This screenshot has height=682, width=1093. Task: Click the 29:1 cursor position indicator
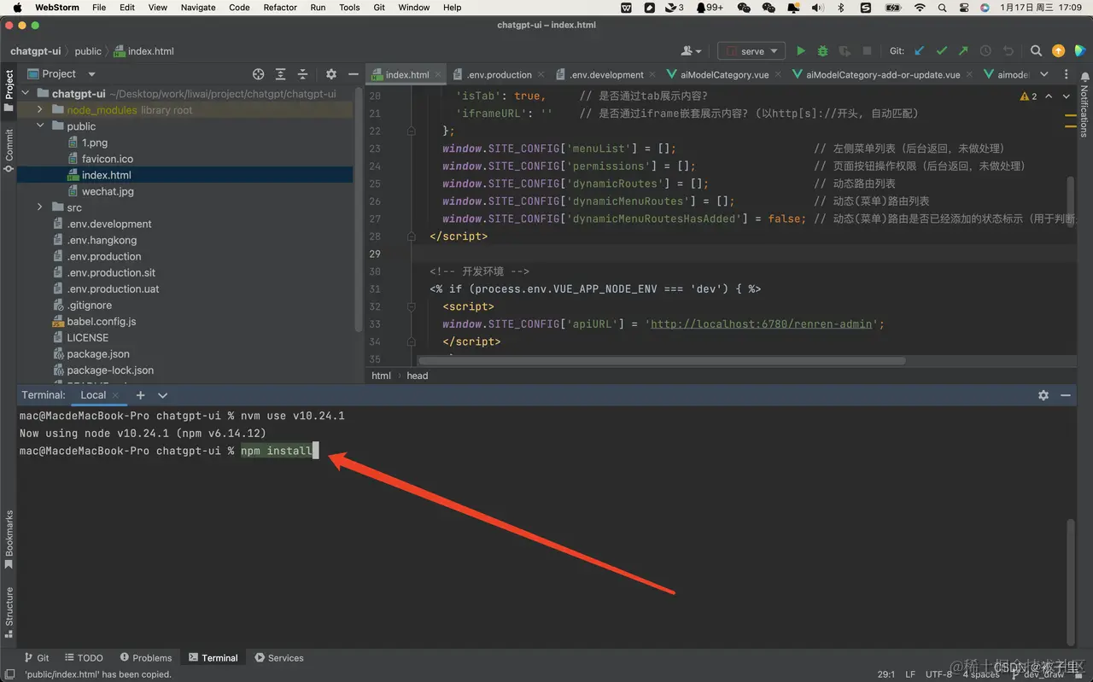click(886, 674)
